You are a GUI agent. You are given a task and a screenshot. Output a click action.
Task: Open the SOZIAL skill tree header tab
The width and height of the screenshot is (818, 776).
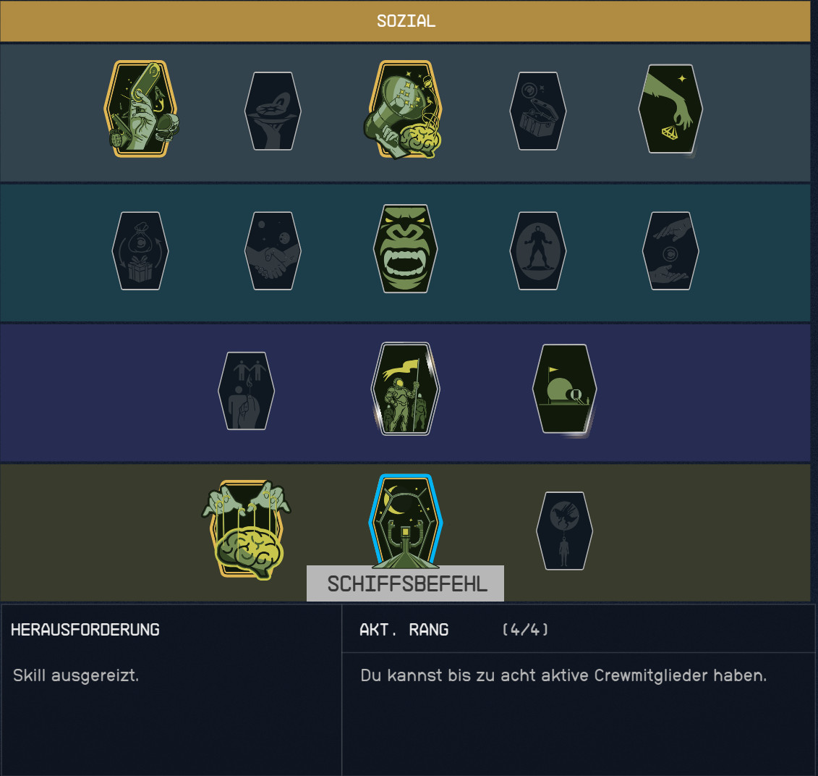tap(405, 21)
